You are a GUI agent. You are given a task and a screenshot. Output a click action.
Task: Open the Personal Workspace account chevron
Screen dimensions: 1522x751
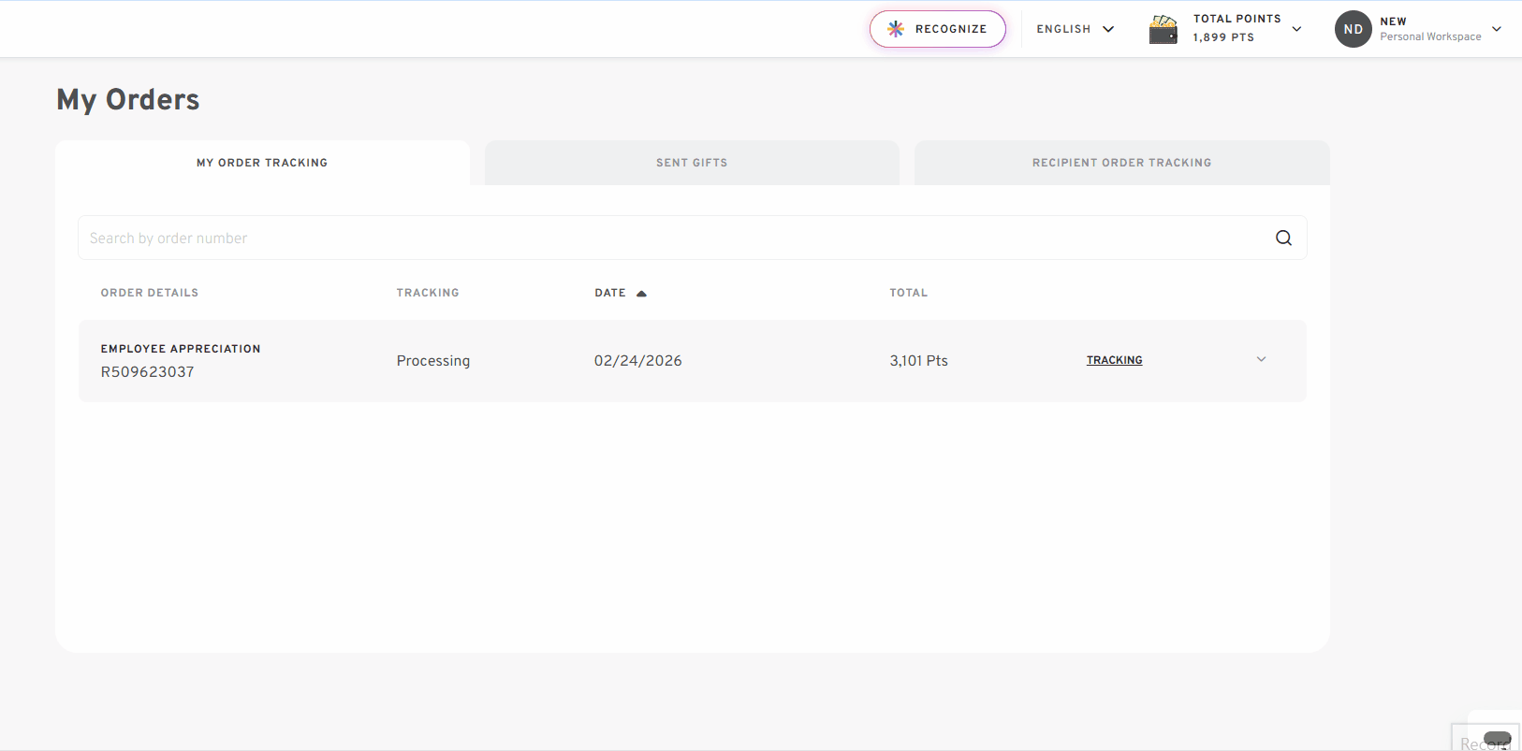[x=1497, y=29]
